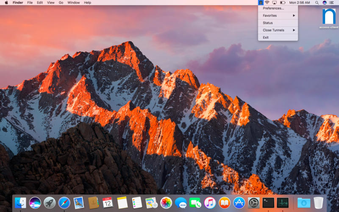Open the Help menu
This screenshot has width=339, height=212.
[x=88, y=3]
